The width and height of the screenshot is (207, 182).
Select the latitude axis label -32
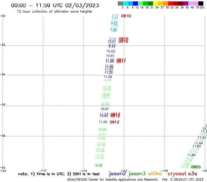pyautogui.click(x=3, y=45)
